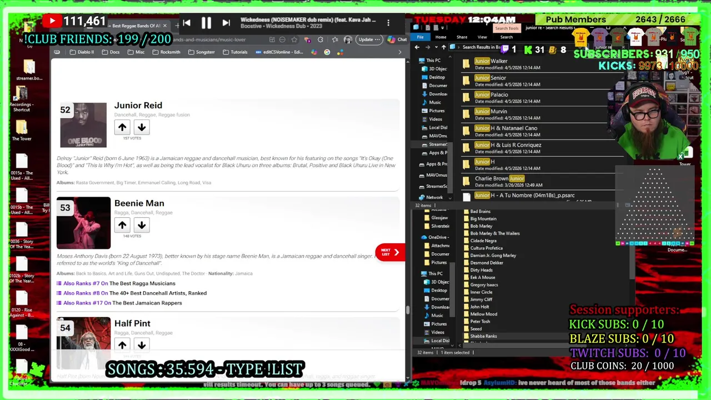This screenshot has height=400, width=711.
Task: Select OneDrive in lower Explorer sidebar
Action: pos(434,237)
